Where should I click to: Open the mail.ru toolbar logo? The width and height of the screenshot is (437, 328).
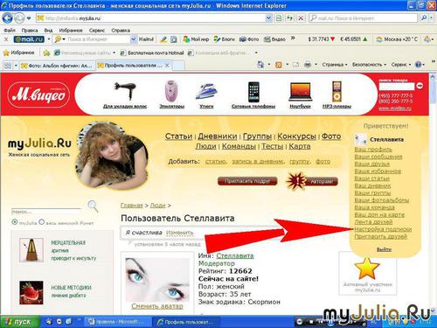click(29, 39)
